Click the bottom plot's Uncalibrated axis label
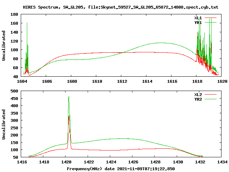This screenshot has height=172, width=229. (4, 124)
